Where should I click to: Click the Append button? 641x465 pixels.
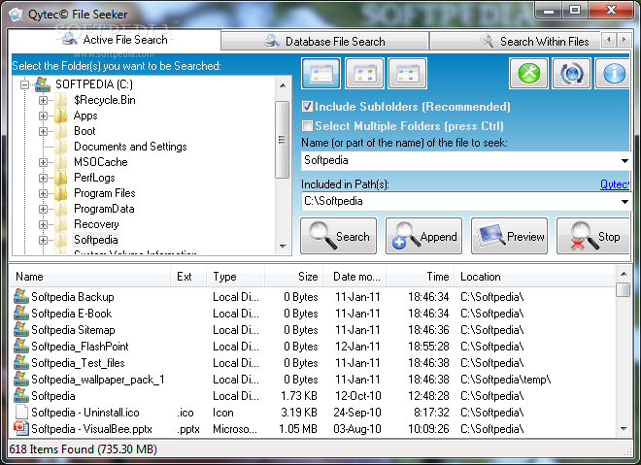click(x=423, y=236)
